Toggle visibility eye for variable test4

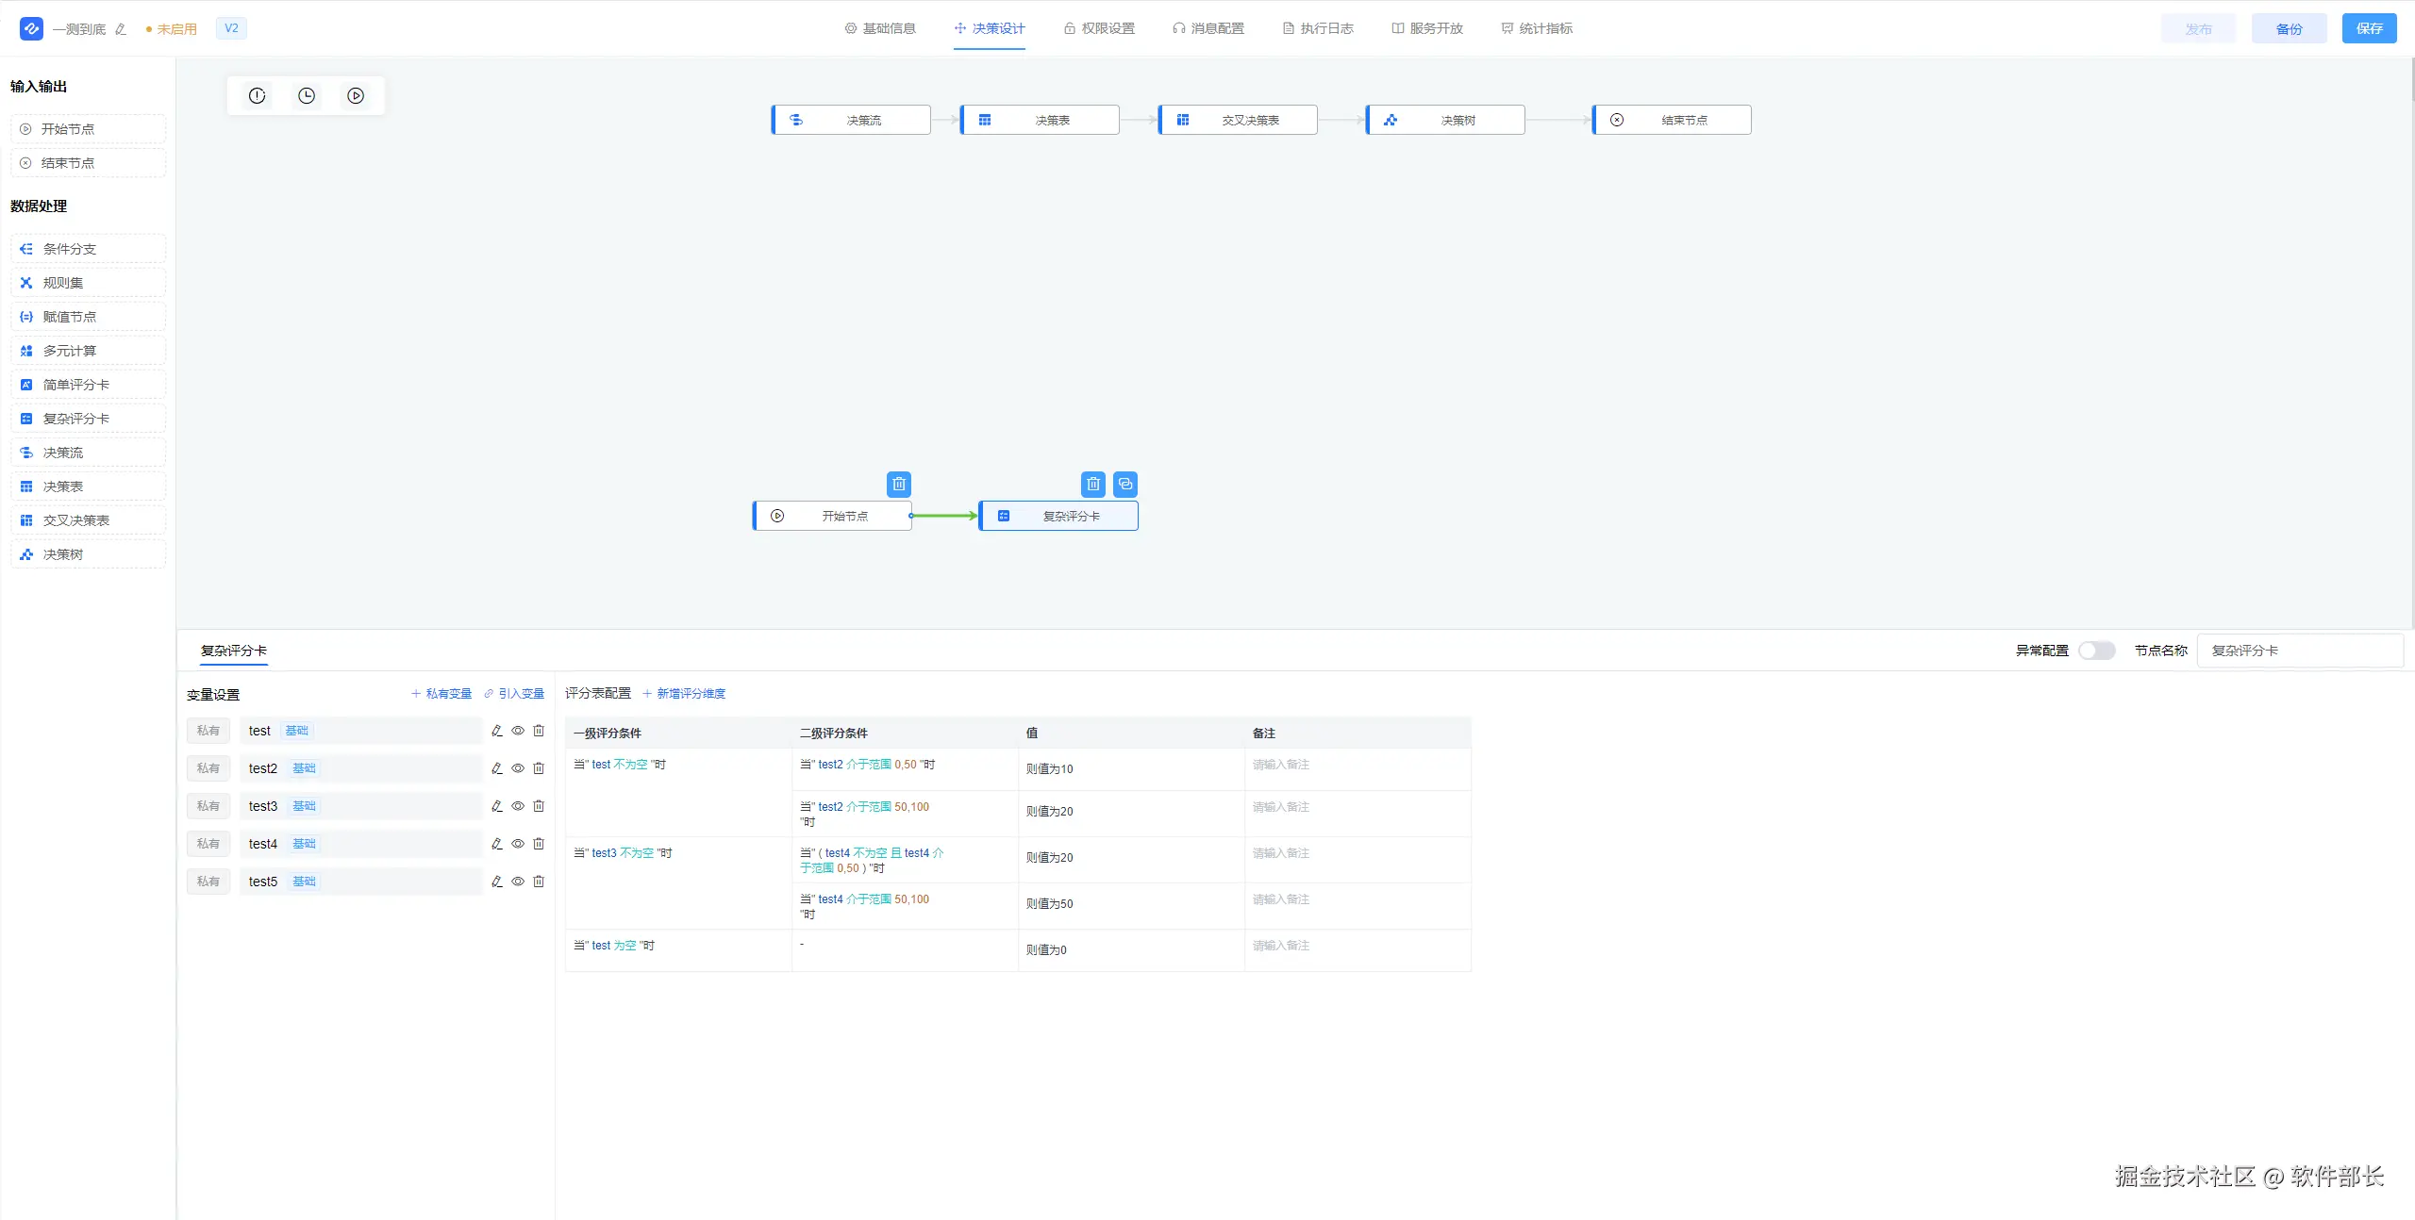pos(518,844)
